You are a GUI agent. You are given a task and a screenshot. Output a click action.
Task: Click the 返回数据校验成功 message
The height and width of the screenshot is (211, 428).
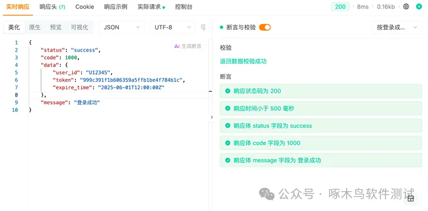[243, 61]
